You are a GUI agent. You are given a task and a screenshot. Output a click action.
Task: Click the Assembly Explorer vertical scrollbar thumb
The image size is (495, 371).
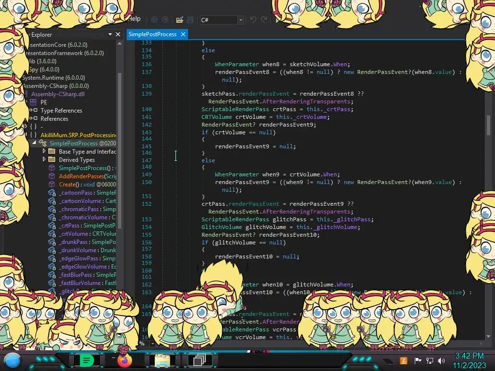click(x=120, y=150)
